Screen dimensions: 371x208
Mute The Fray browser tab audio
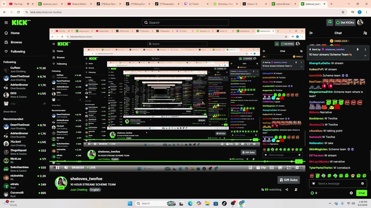[x=28, y=4]
